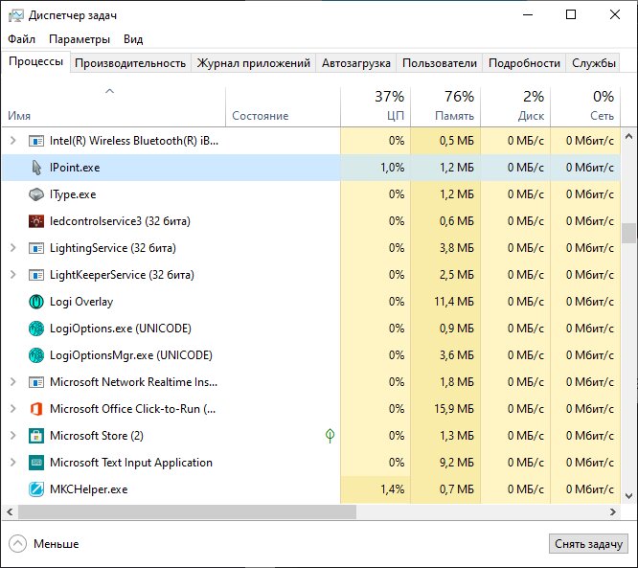Screen dimensions: 638x568
Task: Click the Microsoft Store bag icon
Action: [x=36, y=436]
